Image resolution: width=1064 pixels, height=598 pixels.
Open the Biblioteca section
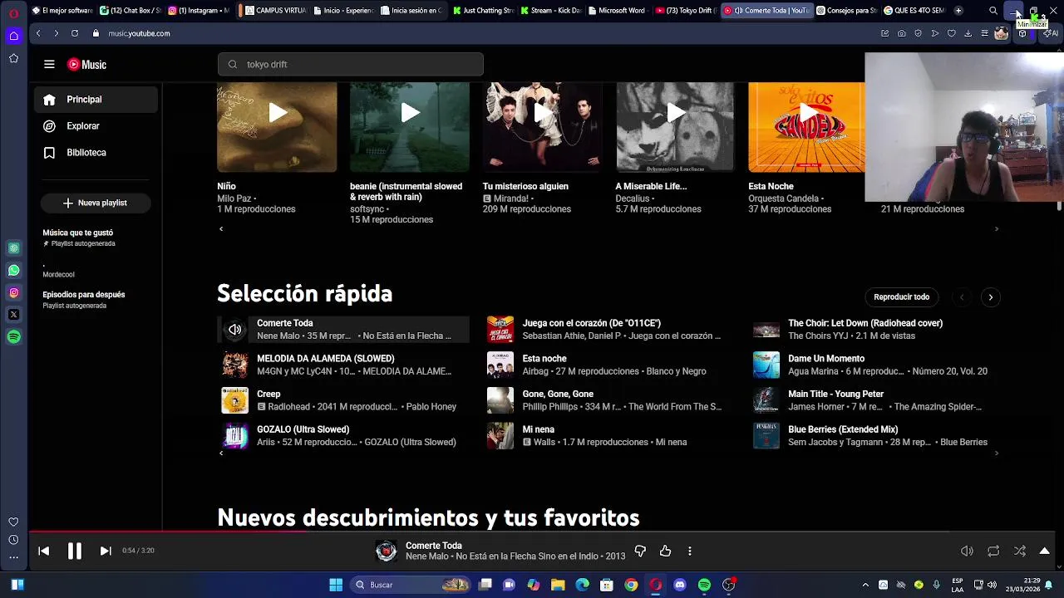96,153
